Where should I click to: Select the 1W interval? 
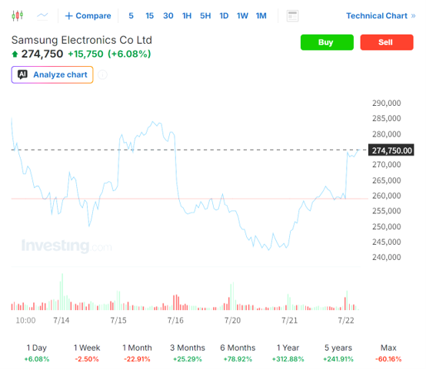tap(242, 15)
